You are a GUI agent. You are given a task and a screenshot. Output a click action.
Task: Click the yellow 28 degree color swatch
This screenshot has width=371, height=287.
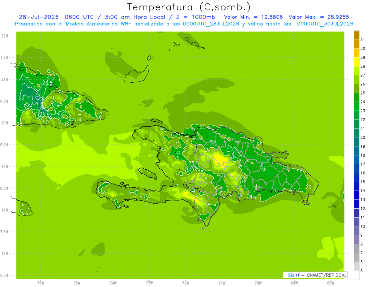click(356, 62)
